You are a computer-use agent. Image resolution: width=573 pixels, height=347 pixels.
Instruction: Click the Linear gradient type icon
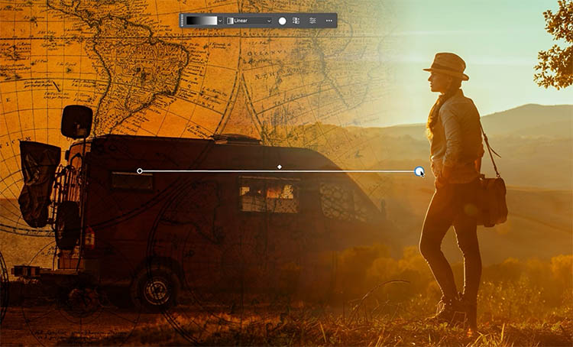(x=231, y=21)
